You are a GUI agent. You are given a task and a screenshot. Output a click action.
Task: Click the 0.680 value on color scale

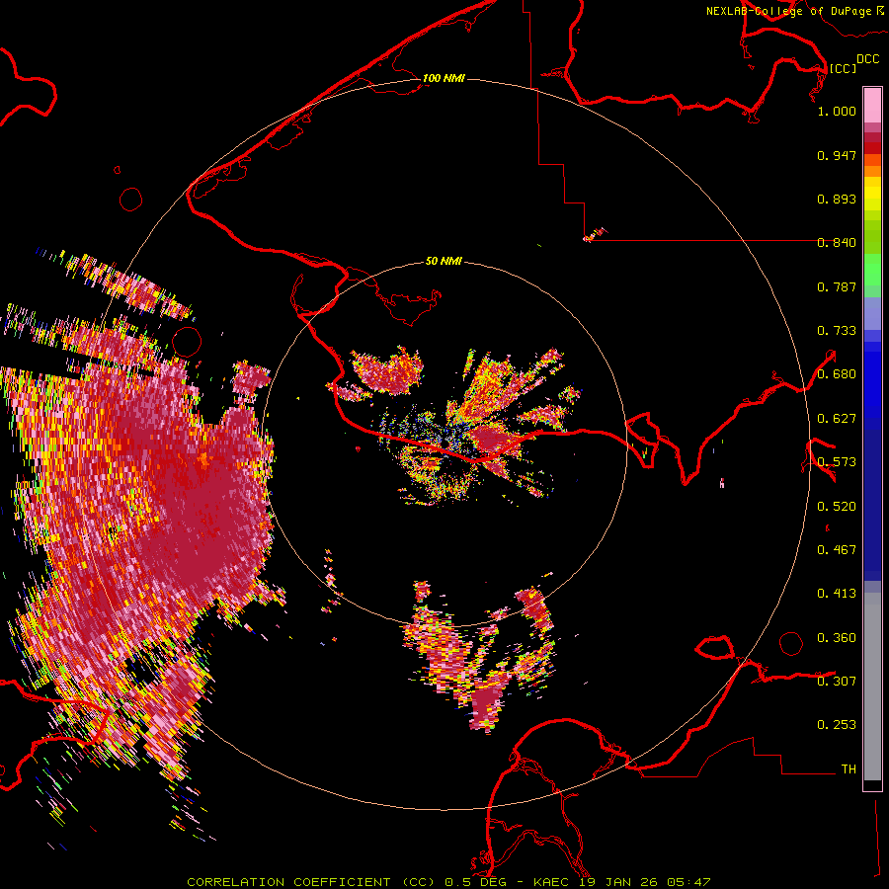tap(837, 374)
